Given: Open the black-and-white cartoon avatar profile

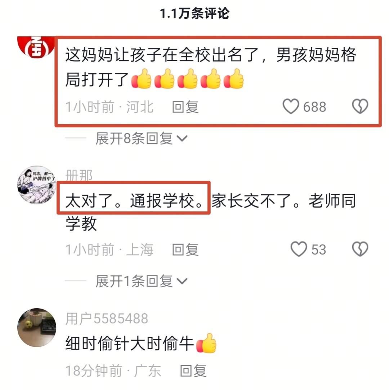Looking at the screenshot, I should coord(37,185).
